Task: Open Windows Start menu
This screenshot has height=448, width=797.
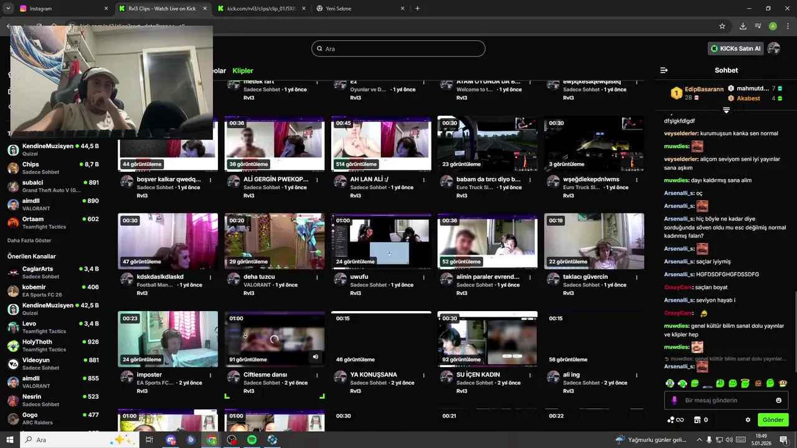Action: pyautogui.click(x=10, y=440)
